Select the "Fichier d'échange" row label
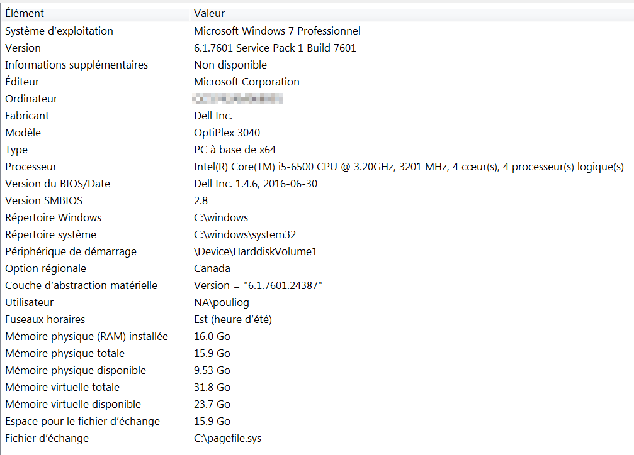The image size is (634, 455). click(47, 438)
